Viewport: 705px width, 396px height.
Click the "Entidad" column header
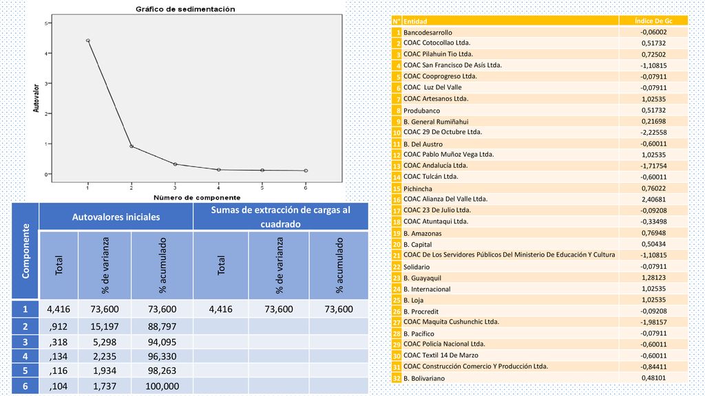click(510, 21)
